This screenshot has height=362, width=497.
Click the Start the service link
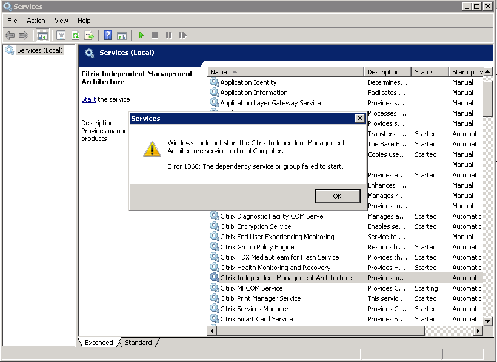tap(88, 99)
